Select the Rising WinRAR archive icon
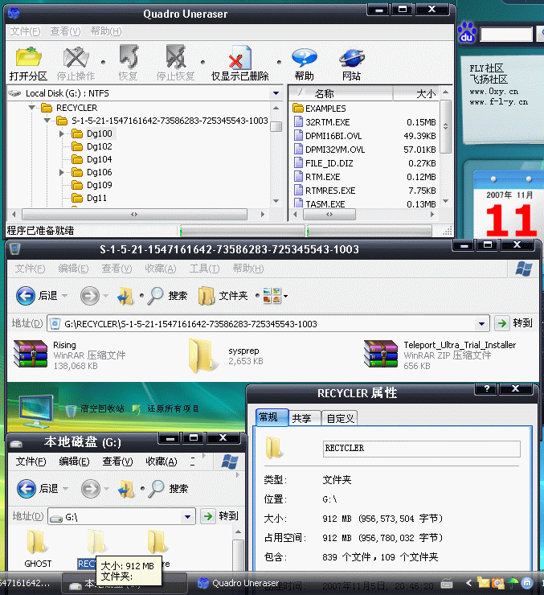Screen dimensions: 544x595 point(31,354)
